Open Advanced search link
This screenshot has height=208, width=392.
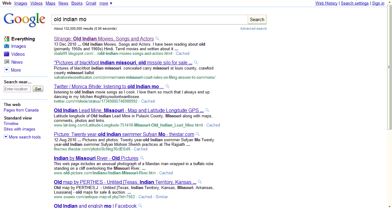(x=253, y=28)
